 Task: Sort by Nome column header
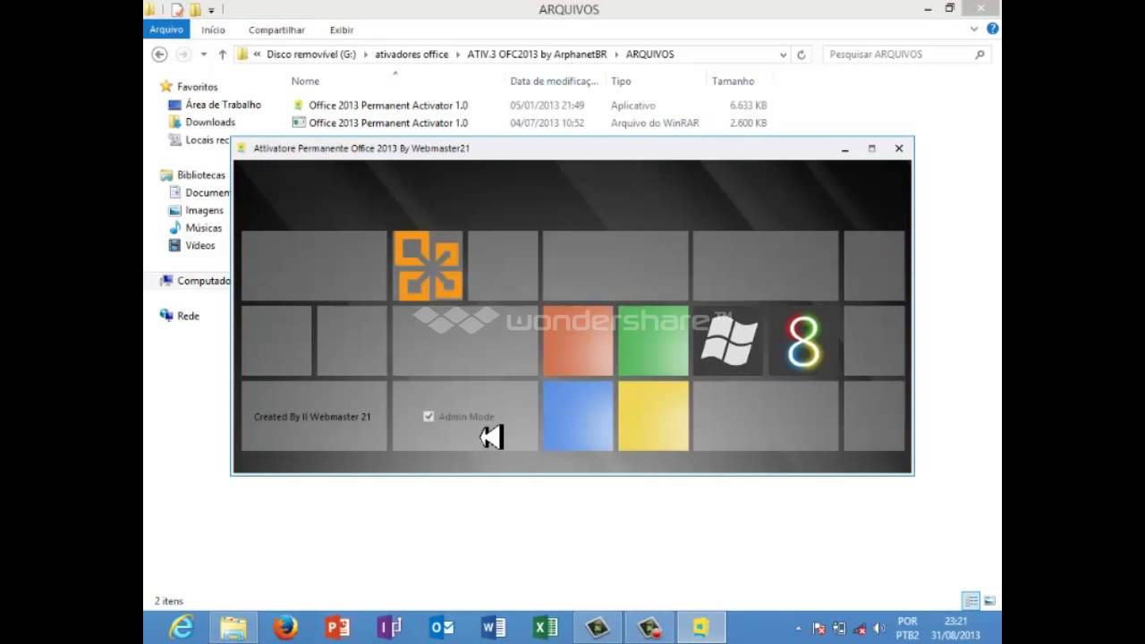pyautogui.click(x=305, y=81)
